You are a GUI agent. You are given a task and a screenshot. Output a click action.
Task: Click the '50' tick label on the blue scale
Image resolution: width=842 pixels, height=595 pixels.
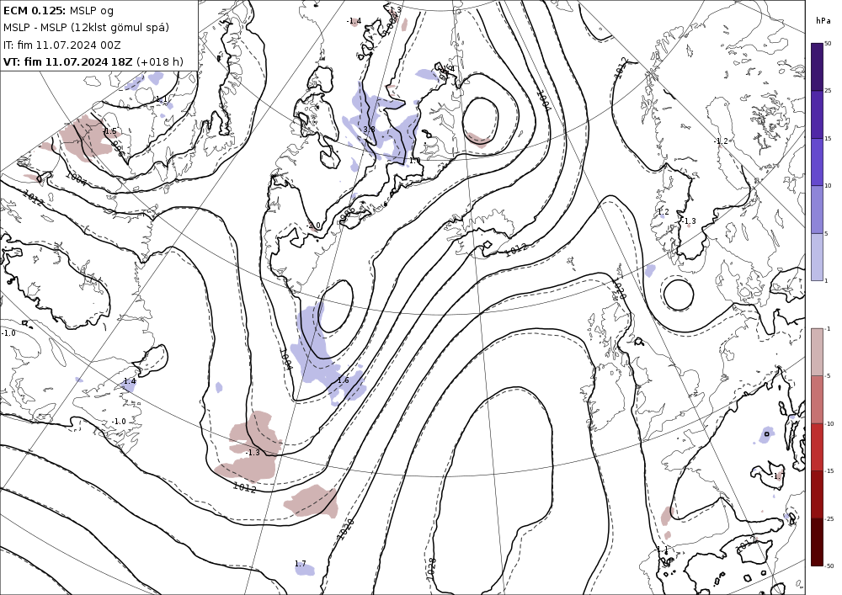tap(828, 44)
